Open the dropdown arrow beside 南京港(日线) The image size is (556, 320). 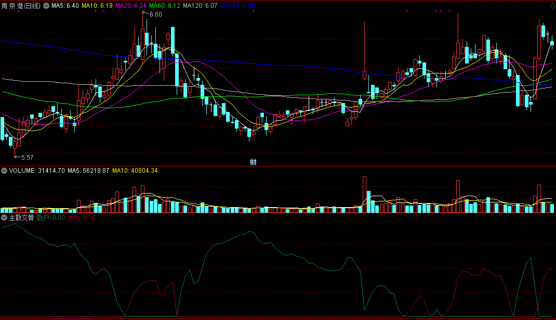click(x=46, y=6)
